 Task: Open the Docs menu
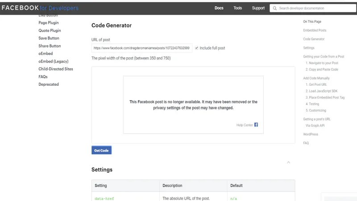219,8
